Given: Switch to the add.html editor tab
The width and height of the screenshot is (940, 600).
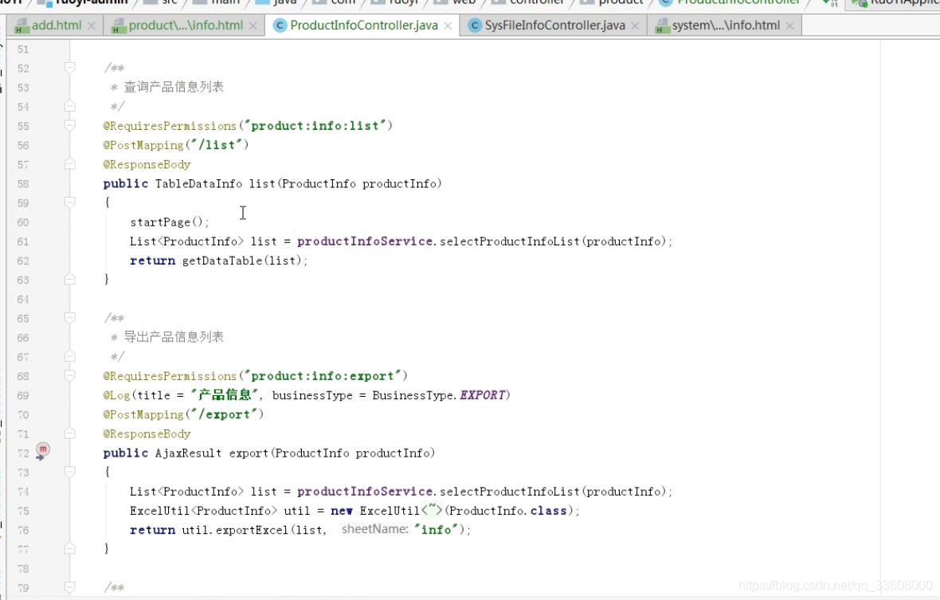Looking at the screenshot, I should pos(57,25).
